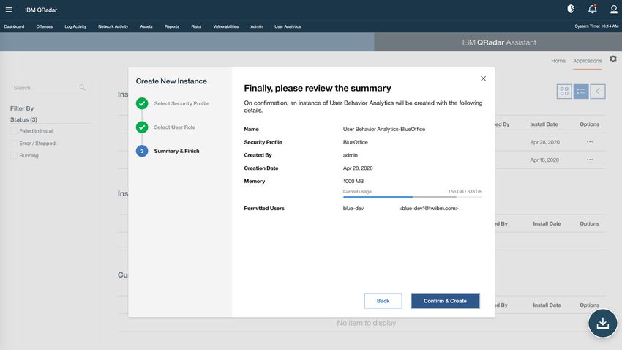This screenshot has width=622, height=350.
Task: Click the round download button
Action: (x=602, y=324)
